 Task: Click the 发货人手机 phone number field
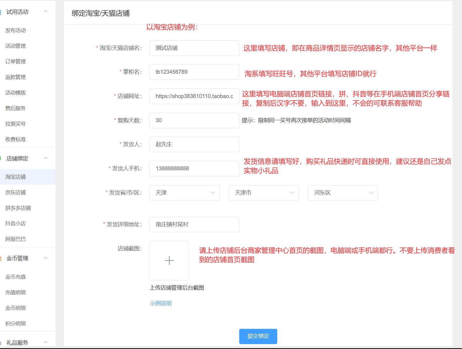(194, 169)
